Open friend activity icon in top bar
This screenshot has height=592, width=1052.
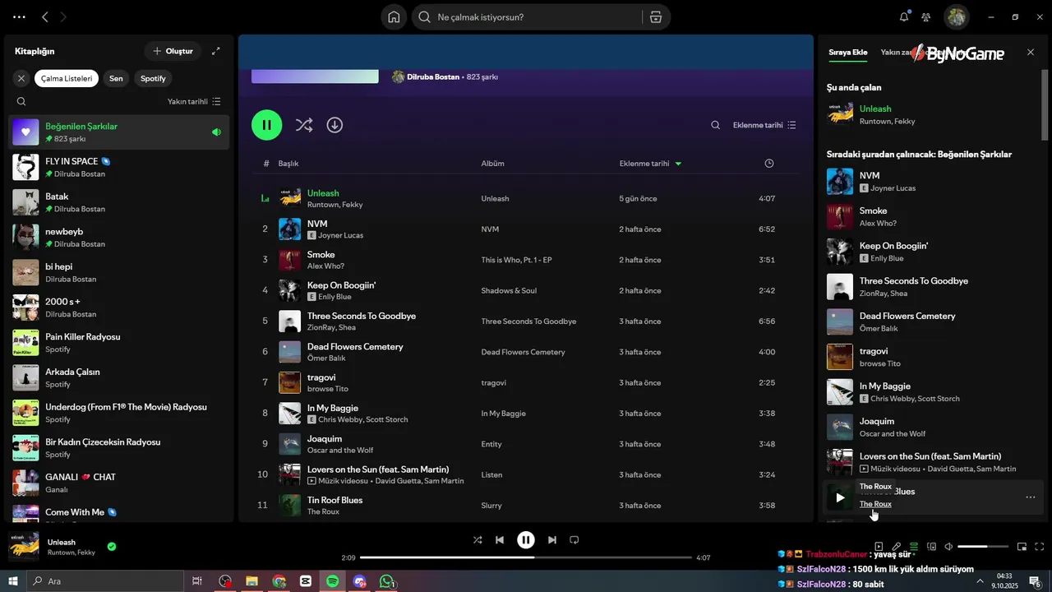[x=926, y=17]
